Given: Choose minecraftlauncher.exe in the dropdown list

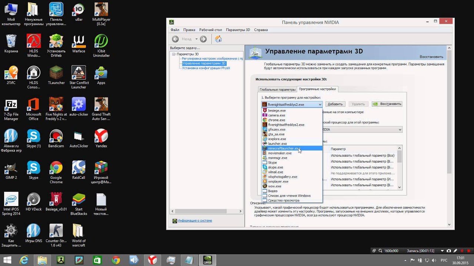Looking at the screenshot, I should pyautogui.click(x=284, y=148).
